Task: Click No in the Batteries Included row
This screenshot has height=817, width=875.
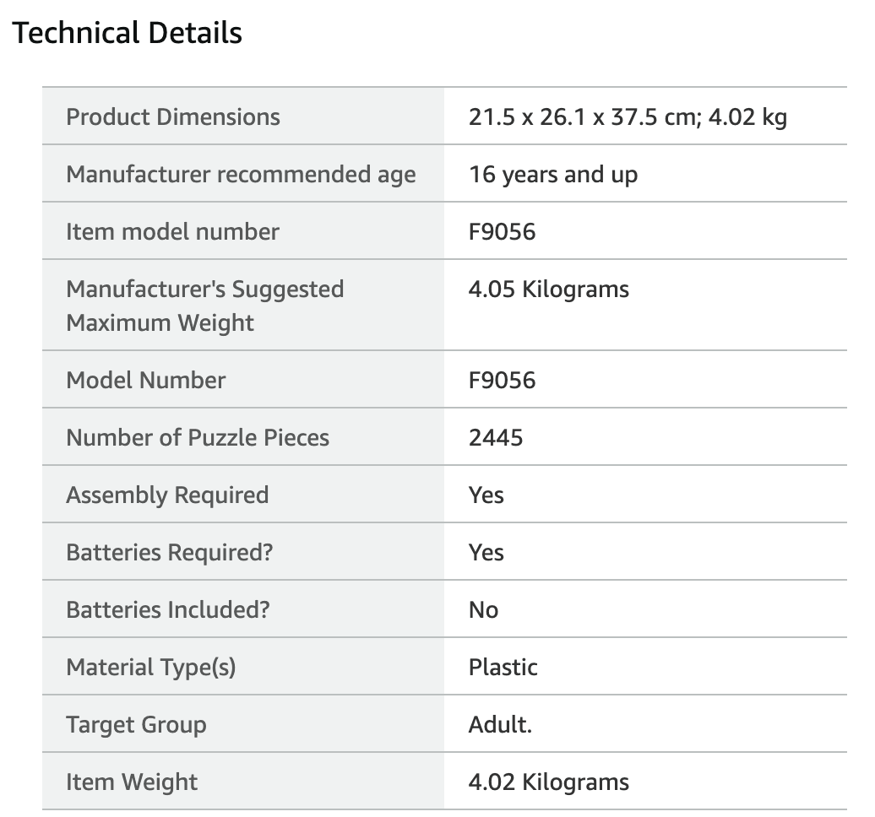Action: tap(483, 610)
